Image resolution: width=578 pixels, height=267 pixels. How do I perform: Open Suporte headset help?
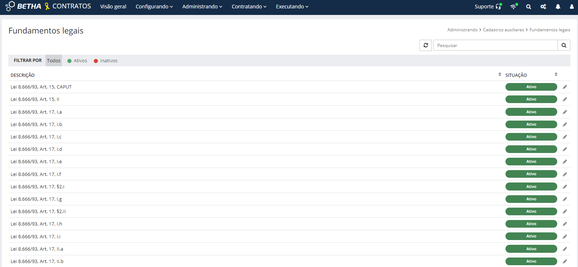[x=488, y=7]
